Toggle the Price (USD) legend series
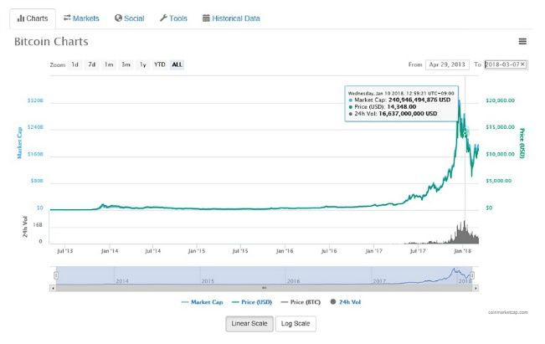The width and height of the screenshot is (545, 344). pyautogui.click(x=252, y=302)
